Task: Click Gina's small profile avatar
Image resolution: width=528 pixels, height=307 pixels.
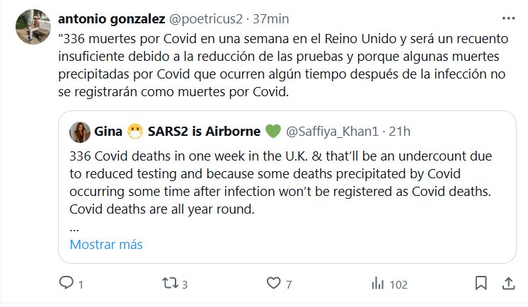Action: tap(79, 131)
